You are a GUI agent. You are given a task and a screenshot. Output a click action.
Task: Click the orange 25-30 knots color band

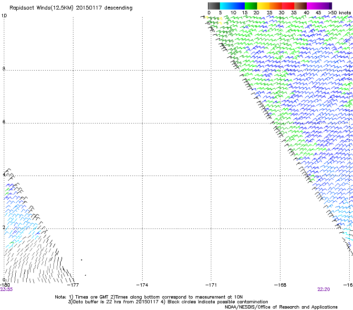(x=276, y=6)
